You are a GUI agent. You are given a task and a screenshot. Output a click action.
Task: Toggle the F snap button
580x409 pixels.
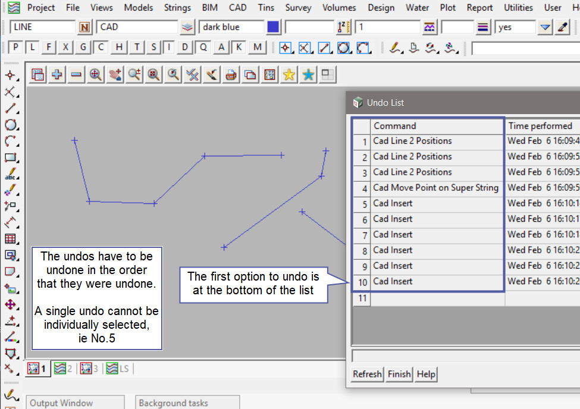[x=48, y=48]
